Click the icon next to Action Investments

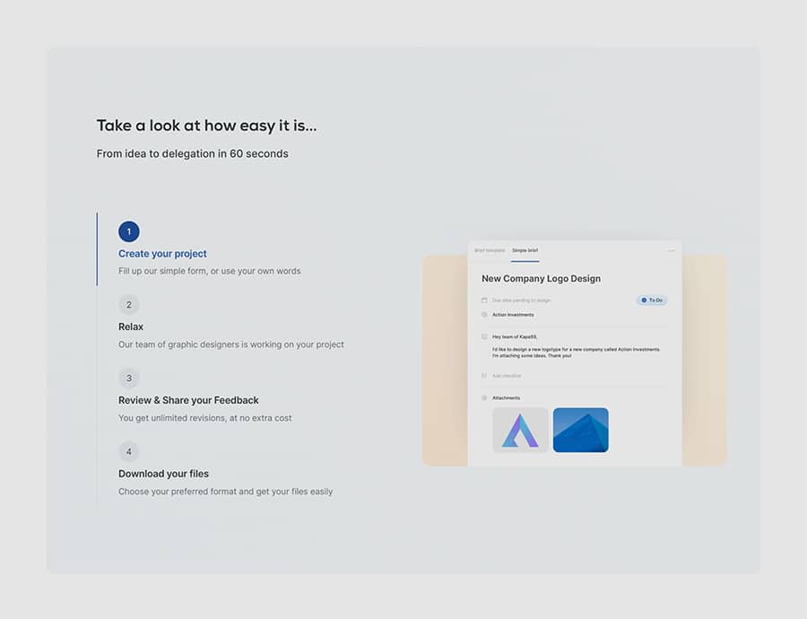coord(484,315)
